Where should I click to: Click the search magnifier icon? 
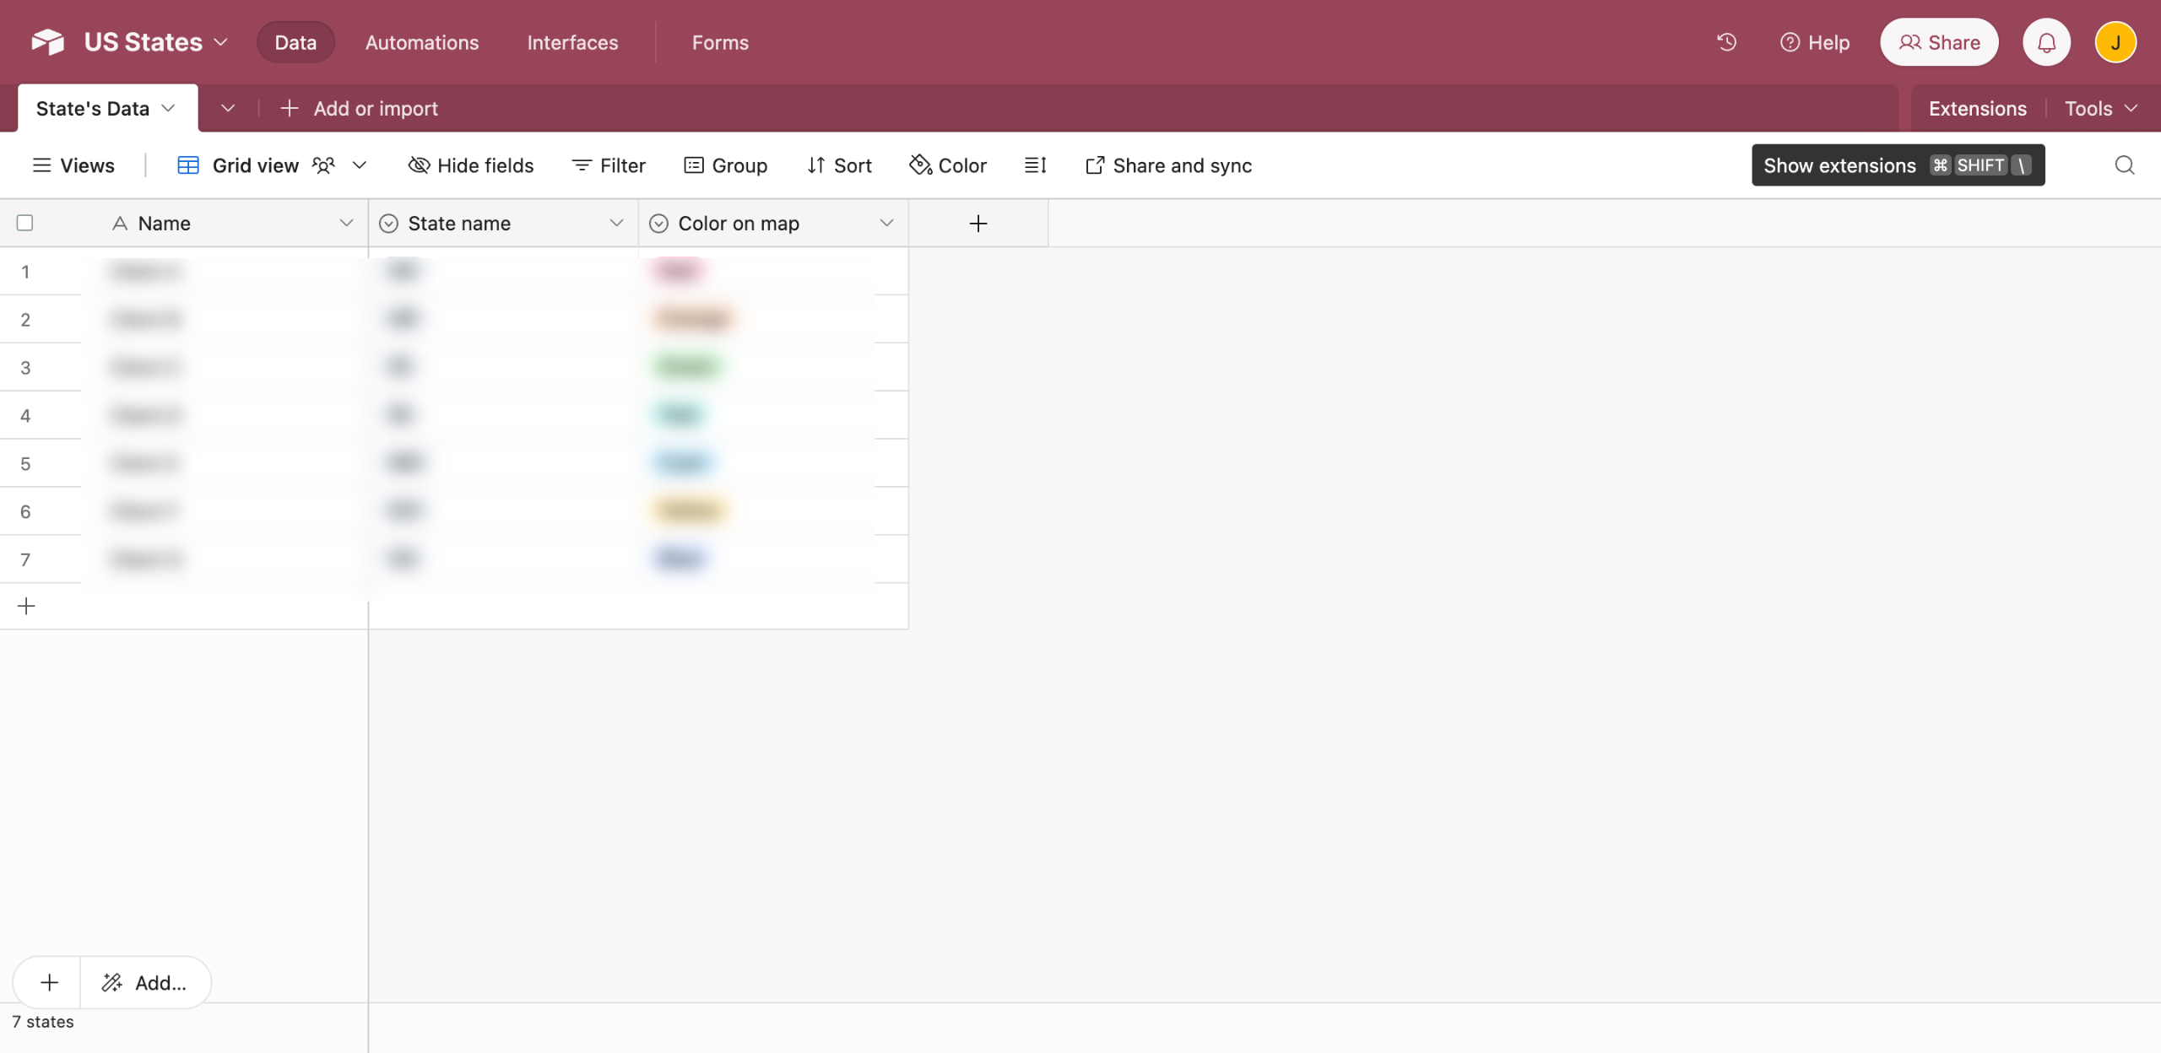(2125, 165)
